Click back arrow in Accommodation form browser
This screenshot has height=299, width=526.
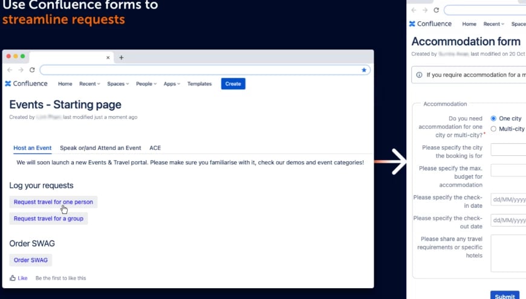[x=414, y=10]
